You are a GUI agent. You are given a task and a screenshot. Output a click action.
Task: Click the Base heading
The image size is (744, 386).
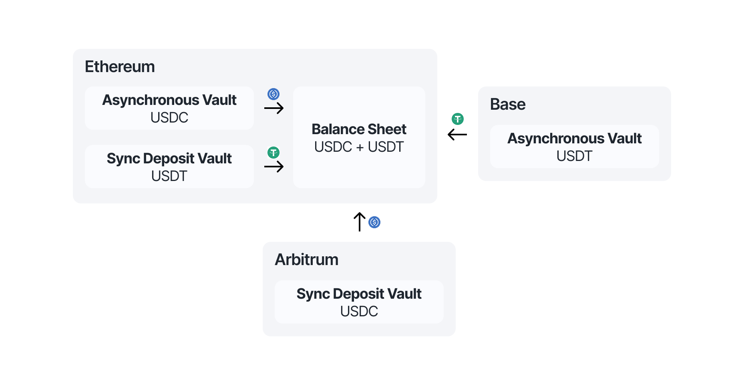[508, 104]
